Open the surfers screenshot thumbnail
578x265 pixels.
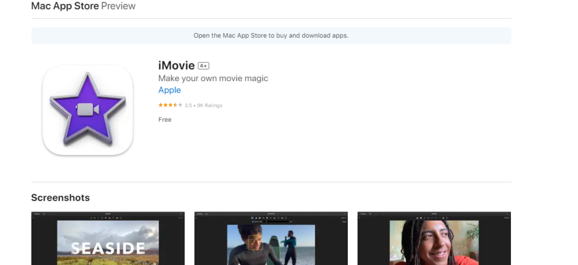tap(271, 238)
